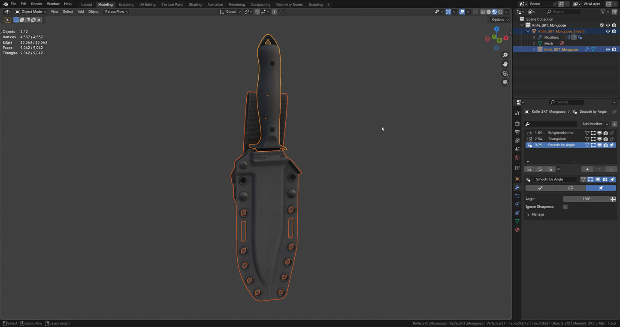Select the Modifier properties wrench tab

[x=517, y=187]
